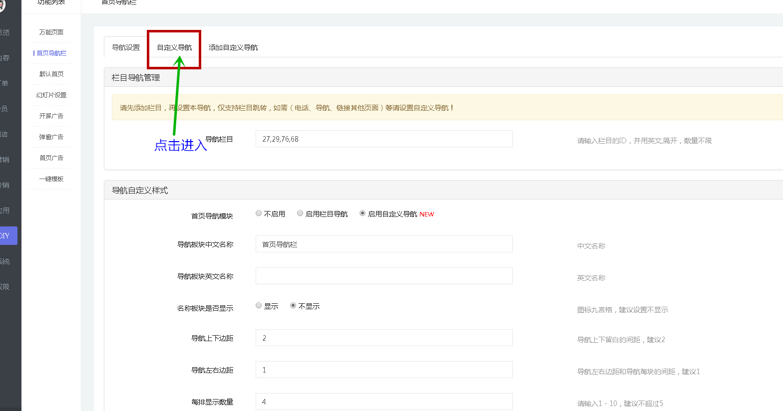Click the empty 导航板块英文名称 field

(x=384, y=276)
